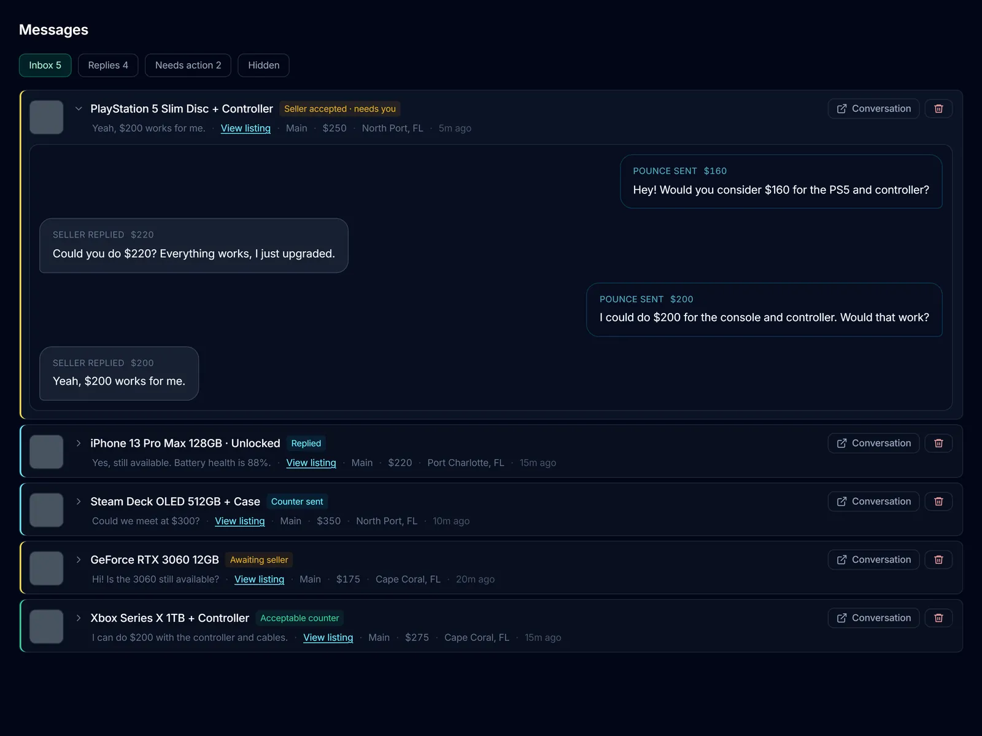Click View listing for iPhone 13 Pro Max
Viewport: 982px width, 736px height.
[311, 463]
